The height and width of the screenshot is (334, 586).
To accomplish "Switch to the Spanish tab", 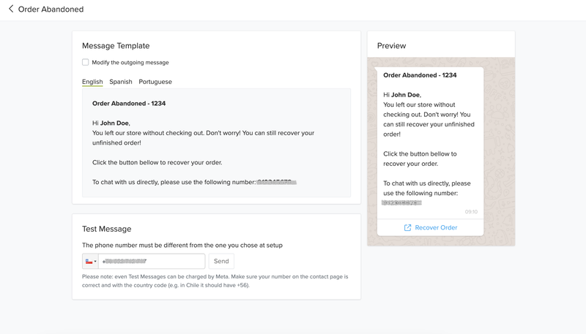I will tap(121, 82).
